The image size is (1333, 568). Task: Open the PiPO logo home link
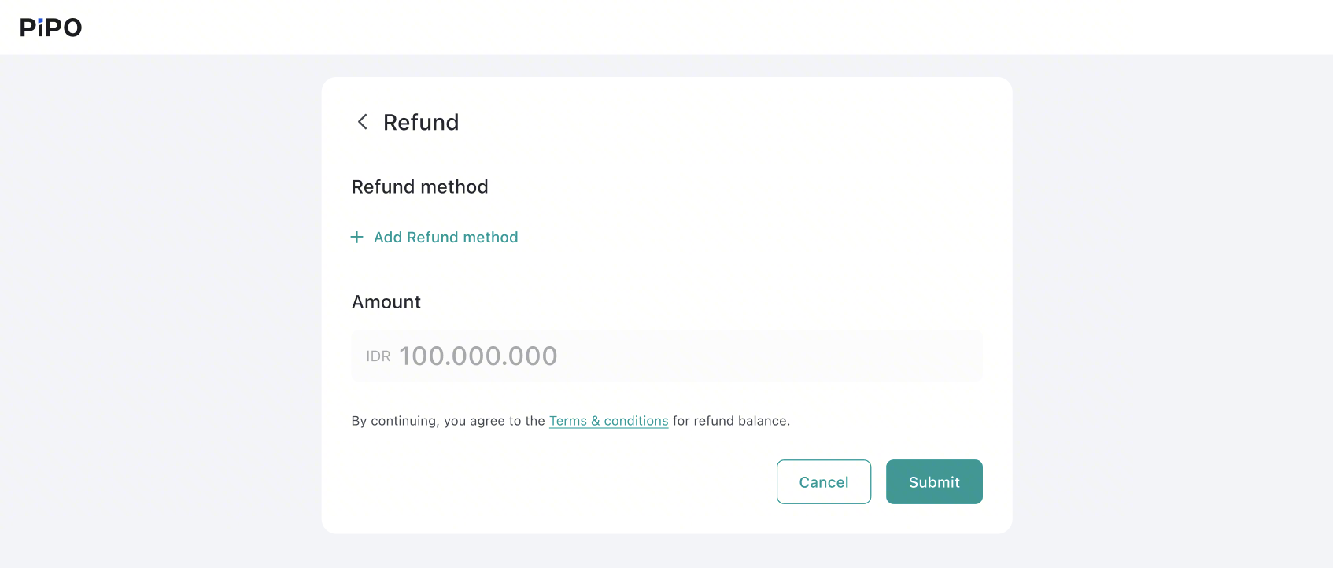(51, 28)
